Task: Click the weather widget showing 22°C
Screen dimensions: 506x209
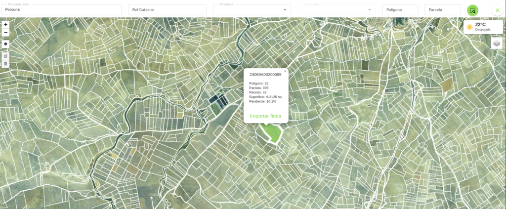Action: [x=483, y=27]
